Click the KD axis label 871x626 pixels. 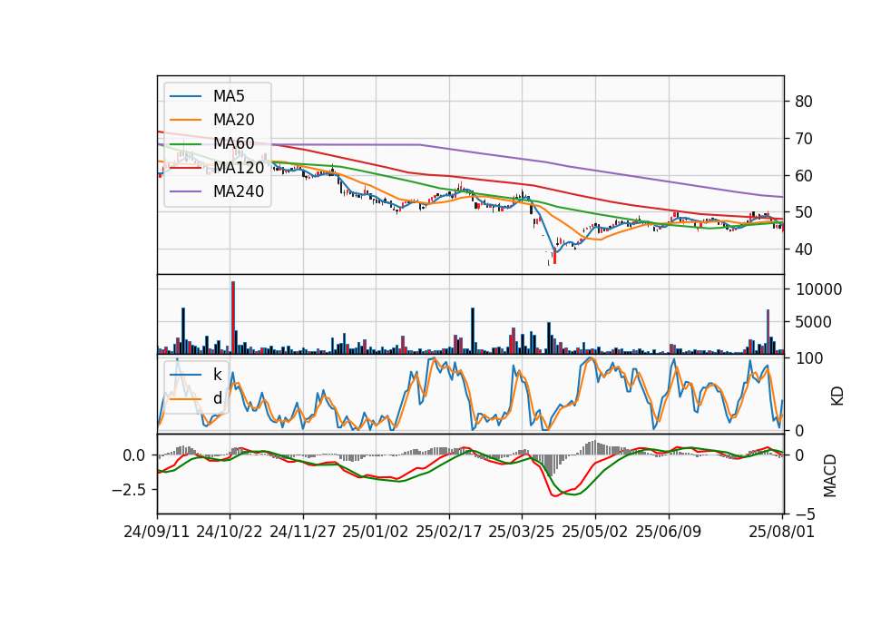[x=837, y=396]
